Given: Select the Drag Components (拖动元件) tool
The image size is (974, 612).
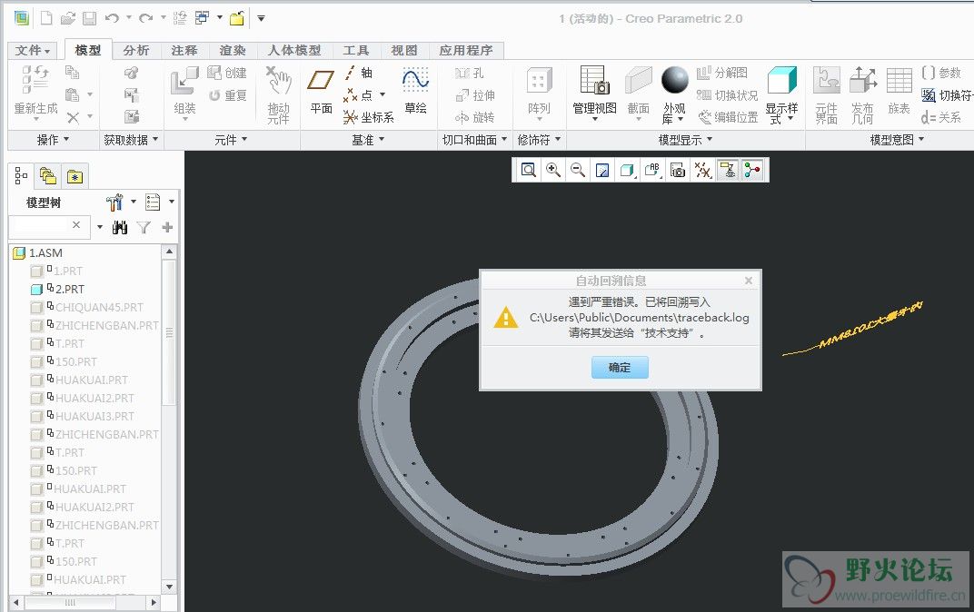Looking at the screenshot, I should click(x=279, y=95).
